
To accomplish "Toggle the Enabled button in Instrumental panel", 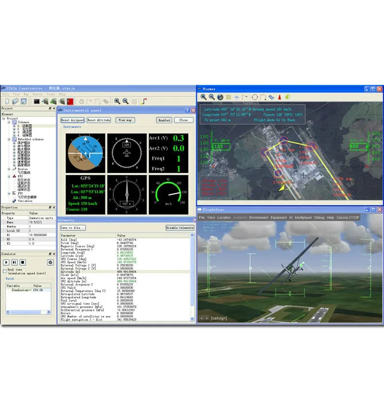I will (x=164, y=120).
